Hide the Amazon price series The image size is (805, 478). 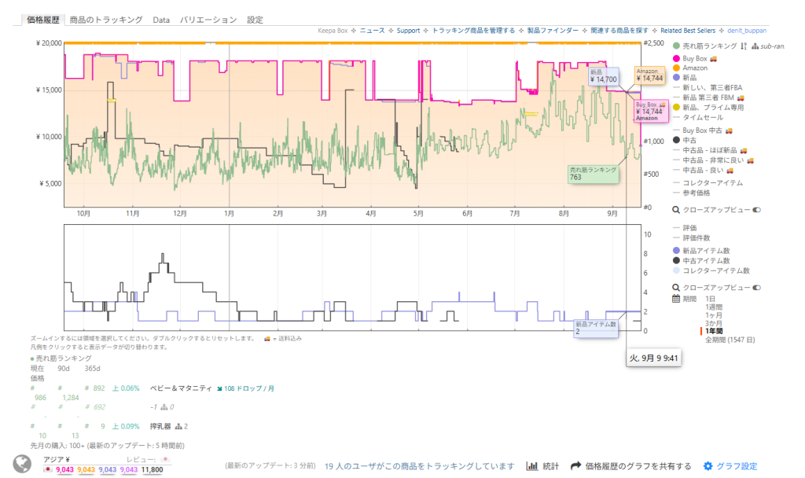pyautogui.click(x=695, y=68)
